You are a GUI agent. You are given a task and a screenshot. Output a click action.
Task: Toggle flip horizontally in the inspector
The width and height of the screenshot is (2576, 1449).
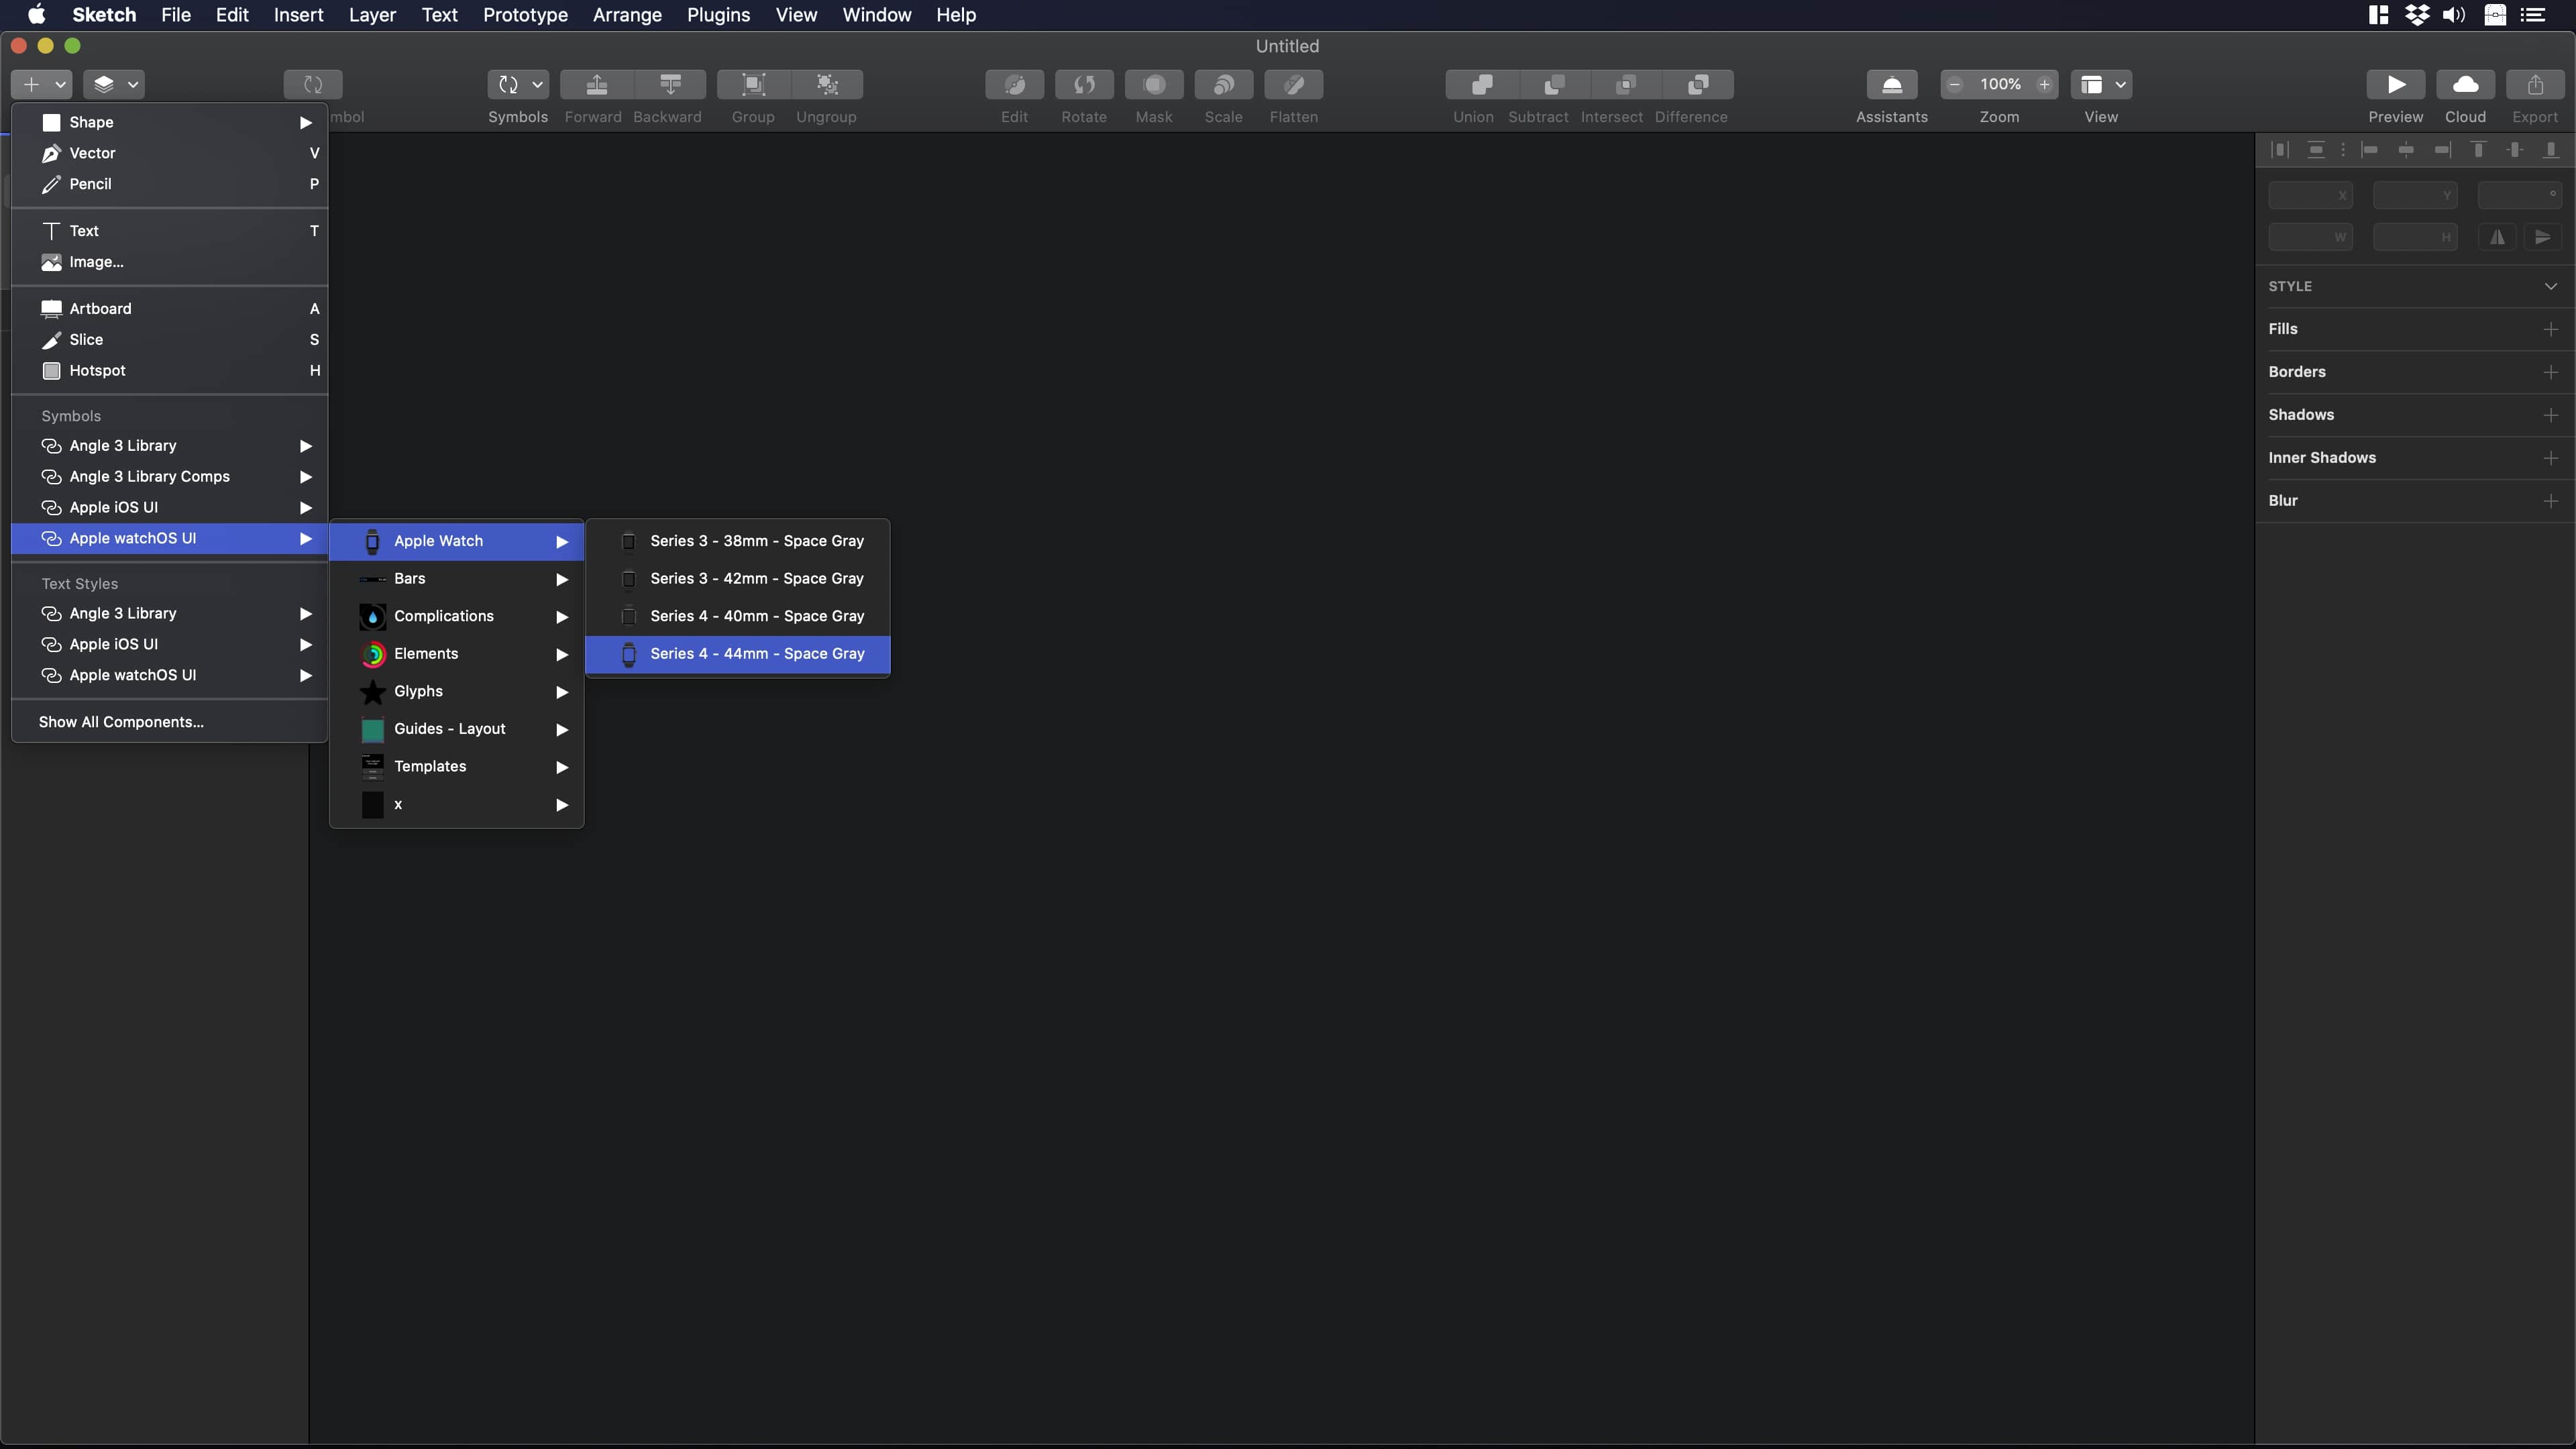2497,237
